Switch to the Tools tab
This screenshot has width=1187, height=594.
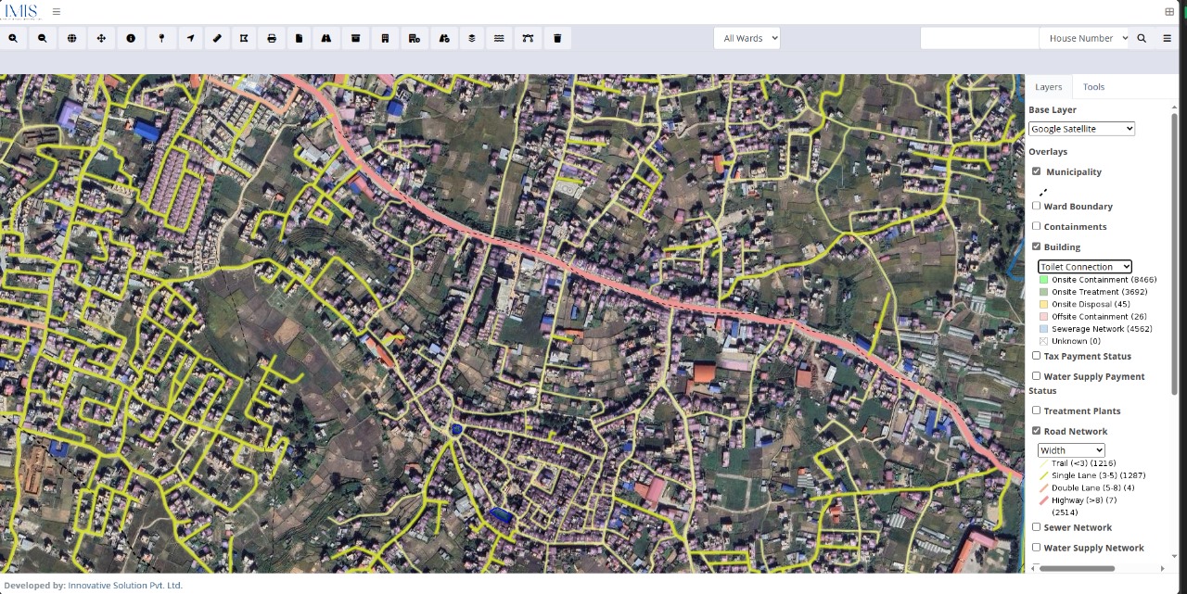pyautogui.click(x=1093, y=87)
